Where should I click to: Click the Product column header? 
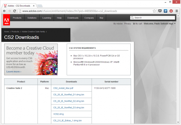pos(21,82)
